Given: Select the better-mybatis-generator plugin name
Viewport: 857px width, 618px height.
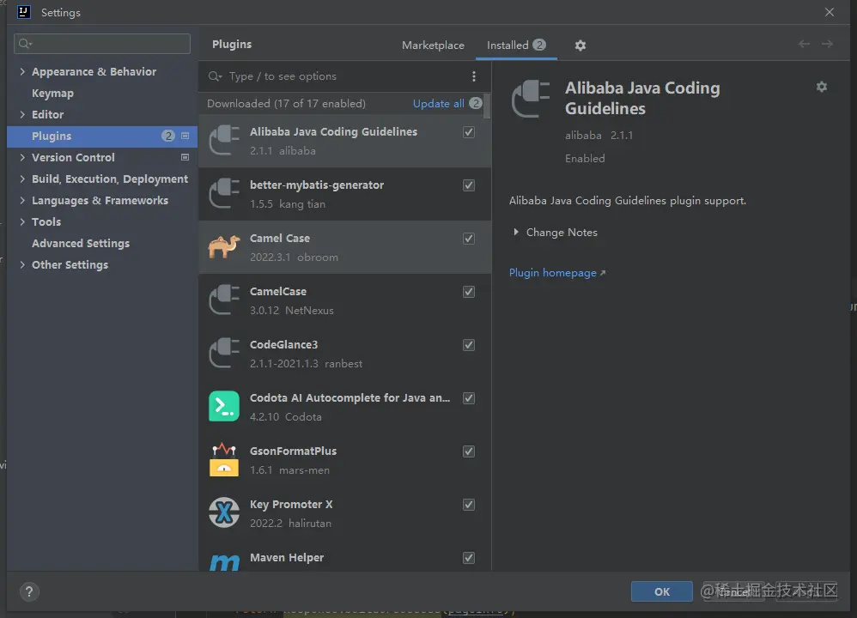Looking at the screenshot, I should coord(317,185).
